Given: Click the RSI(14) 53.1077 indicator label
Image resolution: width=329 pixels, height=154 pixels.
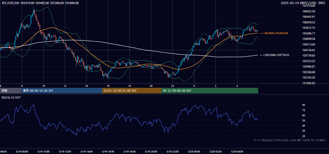Looking at the screenshot, I should pyautogui.click(x=11, y=98).
